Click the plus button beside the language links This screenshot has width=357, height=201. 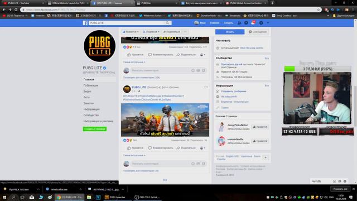click(266, 157)
